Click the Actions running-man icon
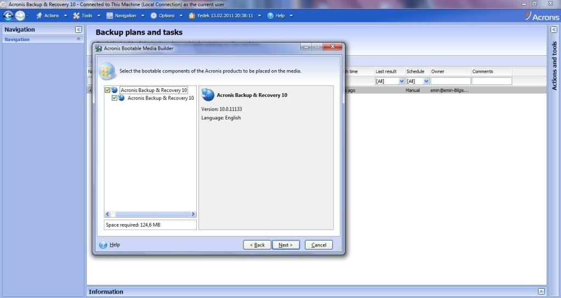561x298 pixels. tap(39, 16)
